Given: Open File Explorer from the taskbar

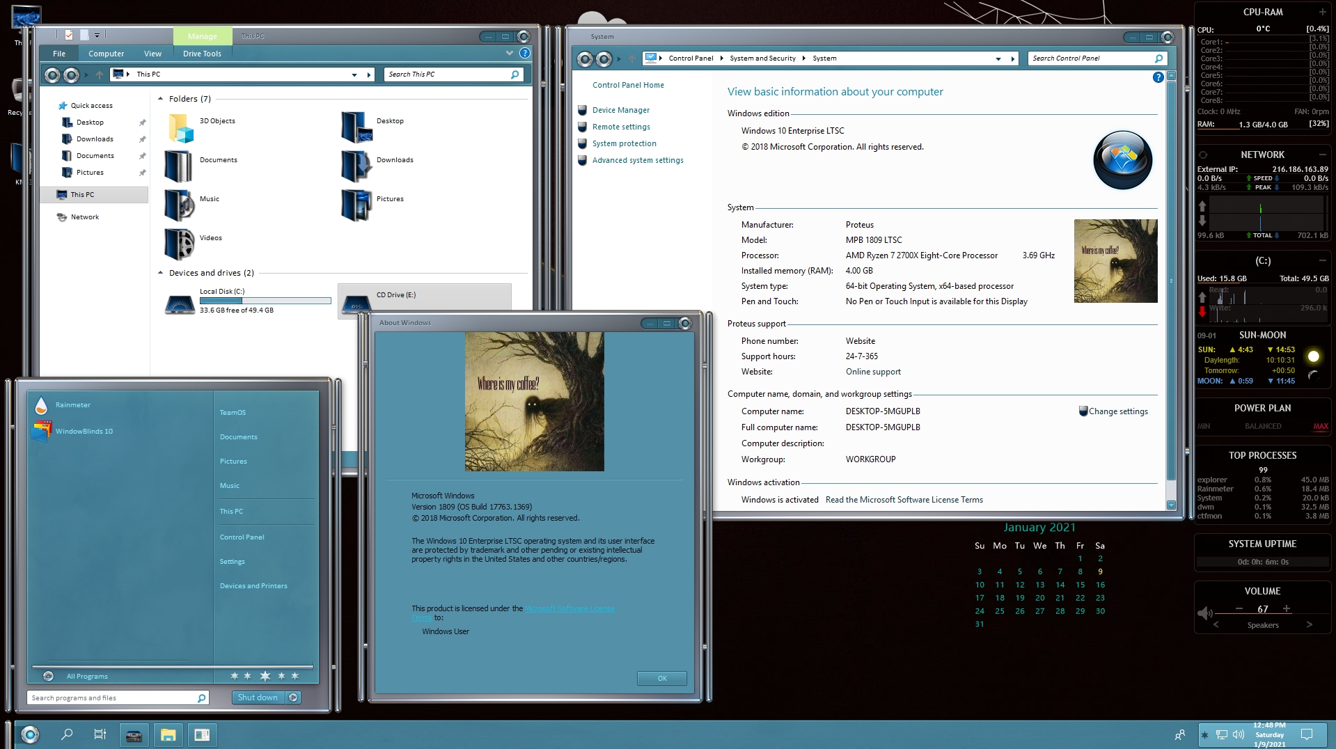Looking at the screenshot, I should click(168, 734).
